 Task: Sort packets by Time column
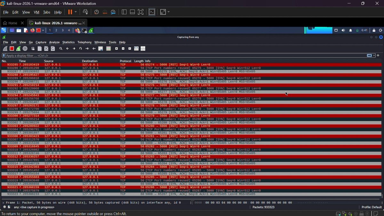click(x=22, y=61)
